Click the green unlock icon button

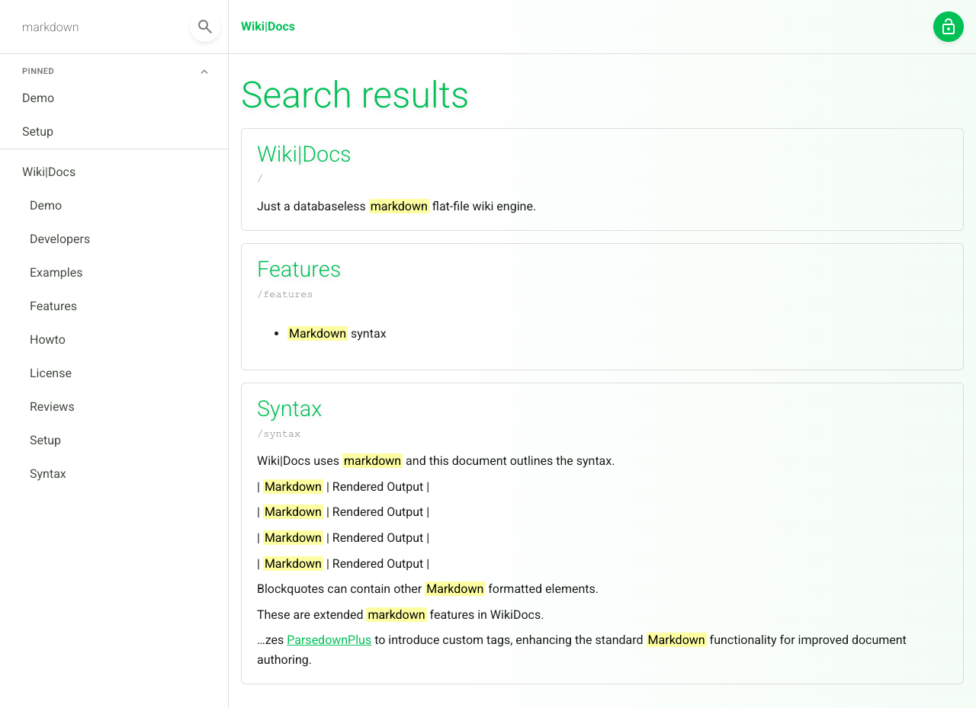949,27
